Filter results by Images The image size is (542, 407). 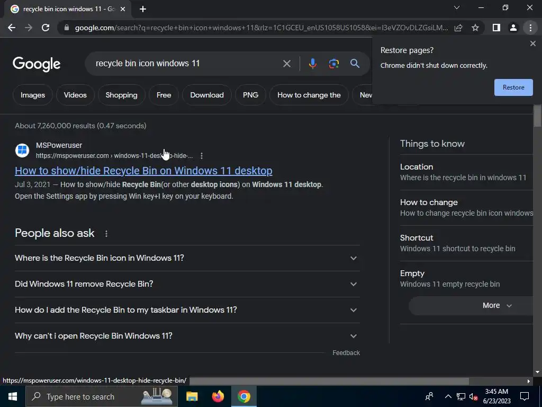(x=33, y=95)
